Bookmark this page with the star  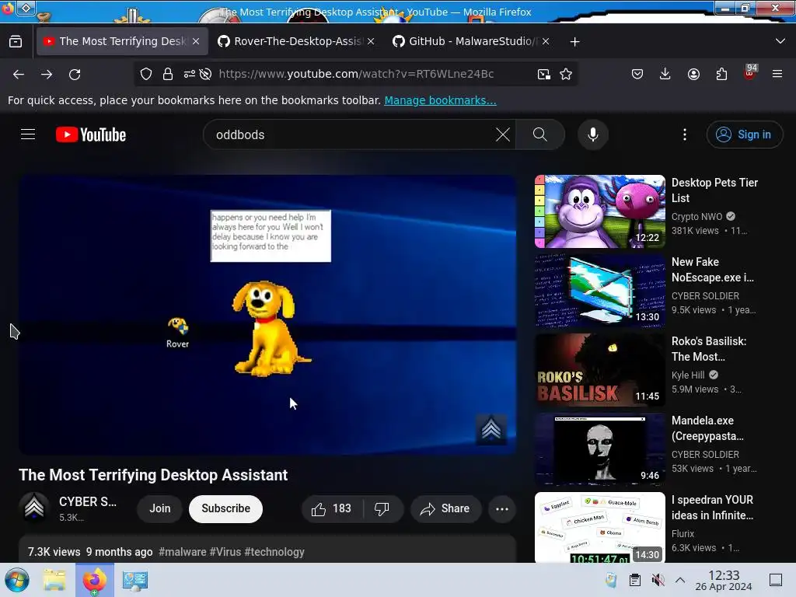point(566,74)
